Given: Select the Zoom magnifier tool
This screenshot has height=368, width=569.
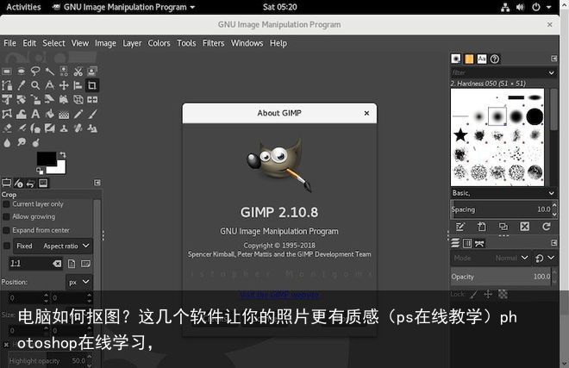Looking at the screenshot, I should click(35, 85).
